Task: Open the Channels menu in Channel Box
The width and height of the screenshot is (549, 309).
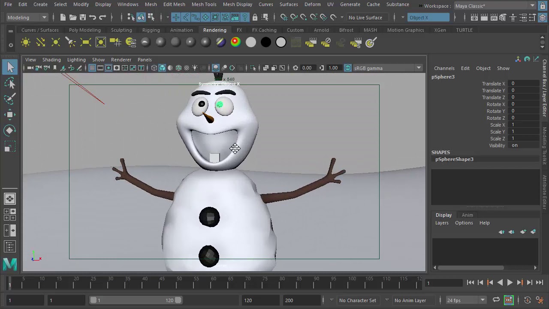Action: tap(444, 68)
